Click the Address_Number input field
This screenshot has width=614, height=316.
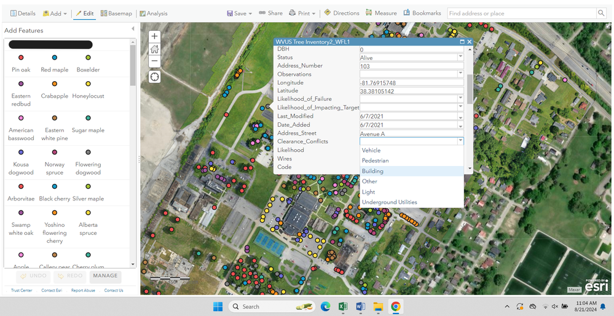[x=412, y=66]
